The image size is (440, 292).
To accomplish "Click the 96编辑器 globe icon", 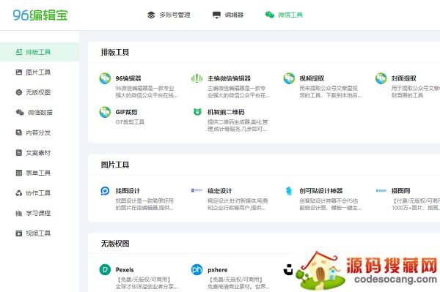I will coord(105,78).
